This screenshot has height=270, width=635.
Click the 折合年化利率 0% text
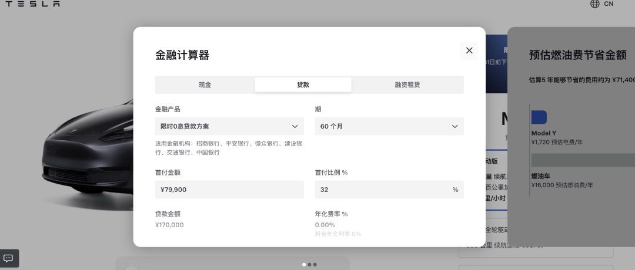pos(337,234)
